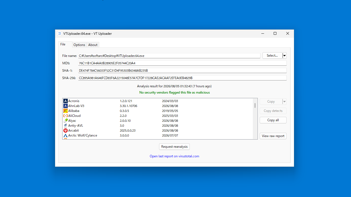
Task: Open the Options tab
Action: 79,45
